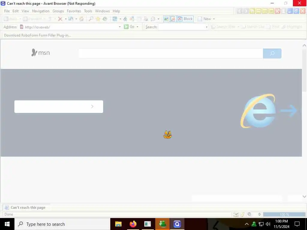Open the Refresh button dropdown arrow
Image resolution: width=307 pixels, height=230 pixels.
click(x=76, y=19)
